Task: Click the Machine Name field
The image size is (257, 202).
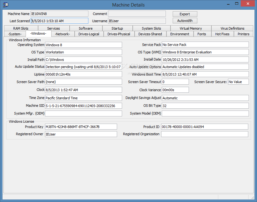Action: point(60,14)
